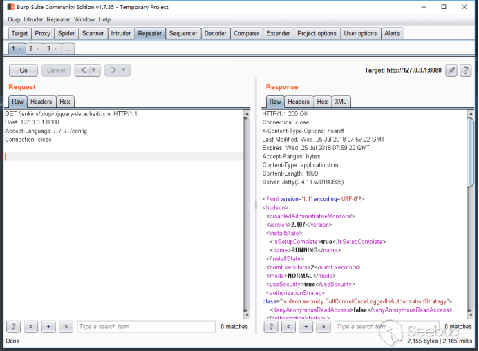The width and height of the screenshot is (479, 351).
Task: Close Repeater tab 1
Action: [x=20, y=49]
